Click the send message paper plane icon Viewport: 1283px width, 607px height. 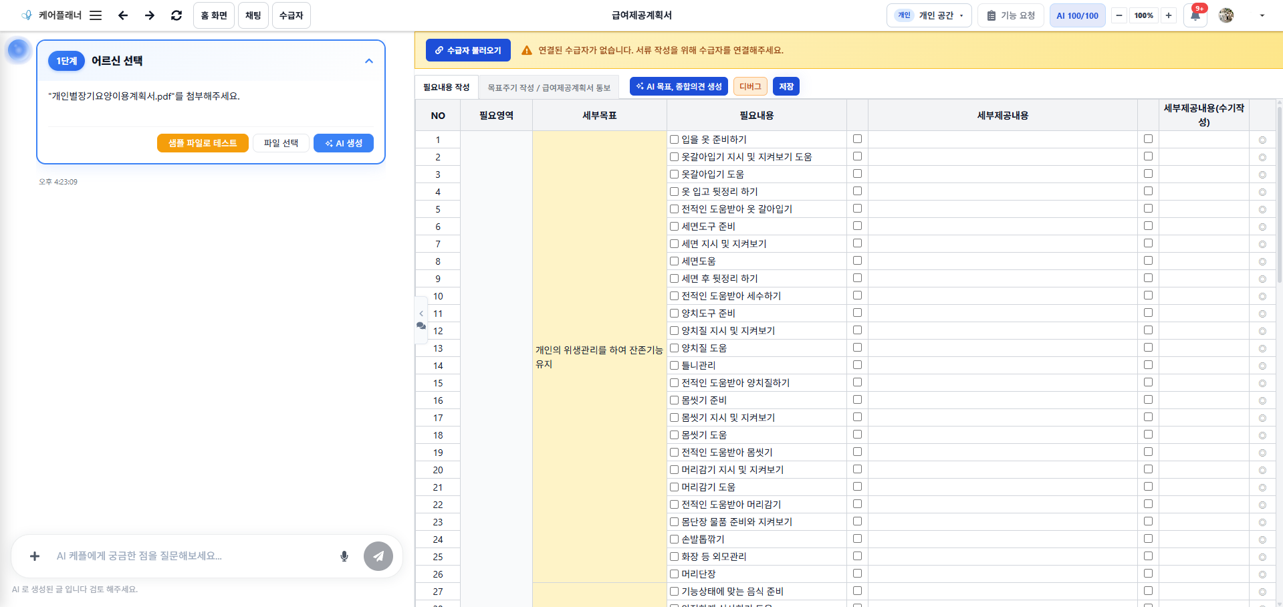point(378,556)
